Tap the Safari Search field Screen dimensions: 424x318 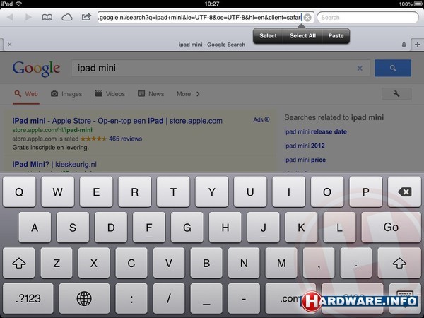tap(367, 18)
